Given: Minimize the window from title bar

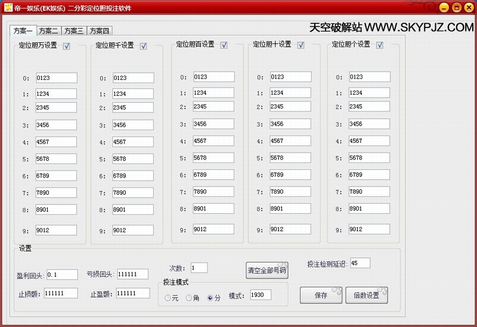Looking at the screenshot, I should click(x=444, y=8).
